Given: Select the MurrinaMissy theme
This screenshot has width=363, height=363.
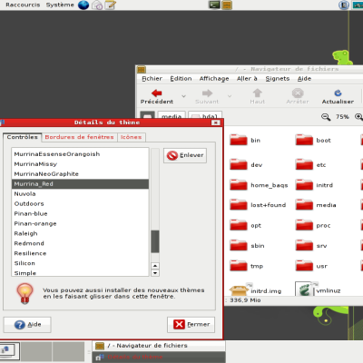Looking at the screenshot, I should pyautogui.click(x=80, y=164).
